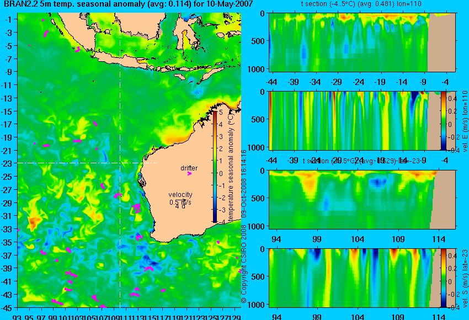Click 94 under lat=-23 temperature section
Viewport: 469px width, 320px height.
tap(276, 239)
